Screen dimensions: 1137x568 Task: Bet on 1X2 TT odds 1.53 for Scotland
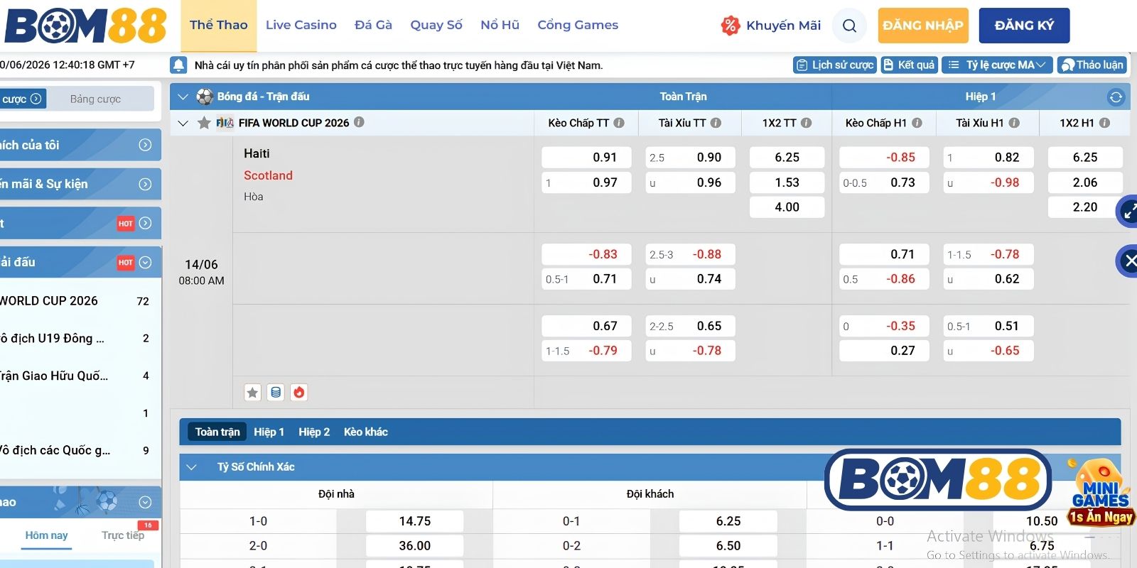tap(787, 182)
